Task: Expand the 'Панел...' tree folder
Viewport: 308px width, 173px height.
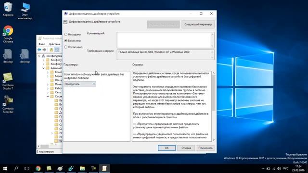Action: pyautogui.click(x=48, y=85)
